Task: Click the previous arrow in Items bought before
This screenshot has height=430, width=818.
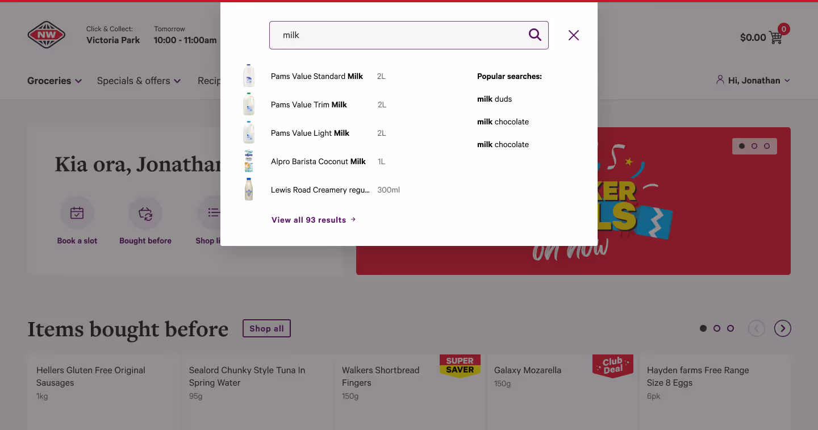Action: [x=757, y=328]
